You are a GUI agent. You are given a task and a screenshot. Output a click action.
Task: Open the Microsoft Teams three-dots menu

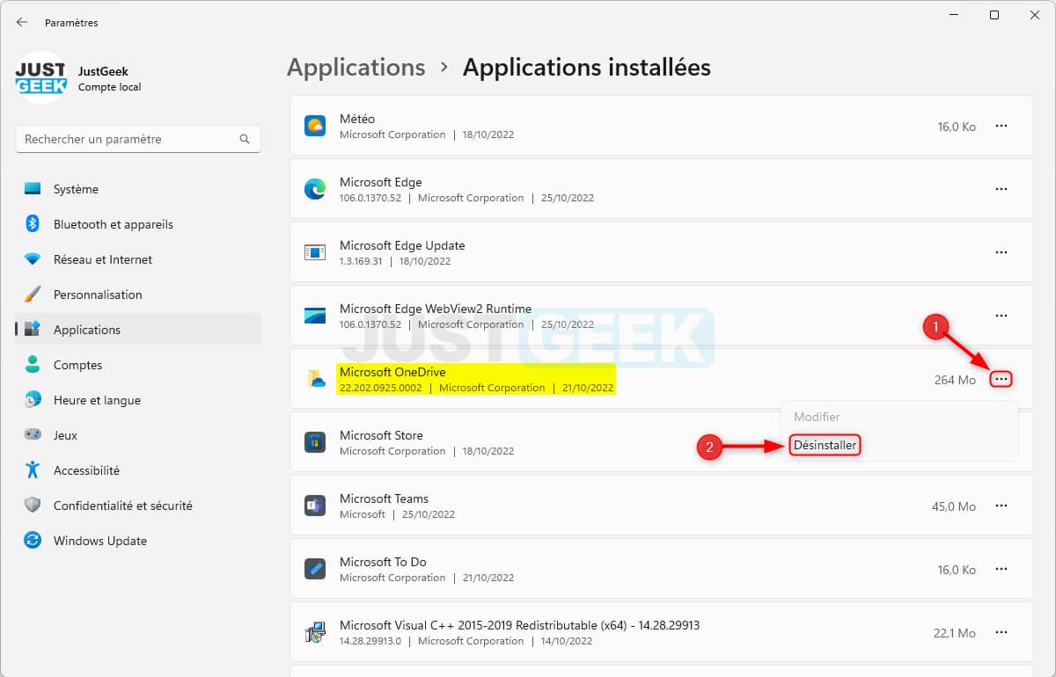click(1001, 506)
